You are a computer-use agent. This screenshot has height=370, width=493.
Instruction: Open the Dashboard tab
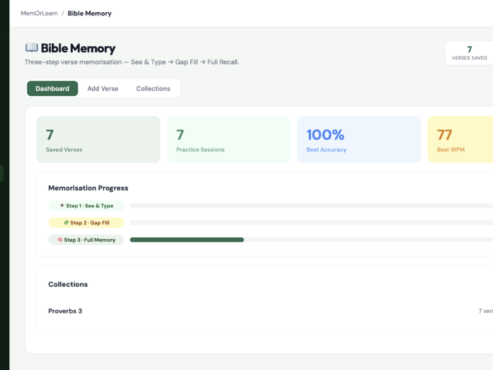click(x=52, y=88)
